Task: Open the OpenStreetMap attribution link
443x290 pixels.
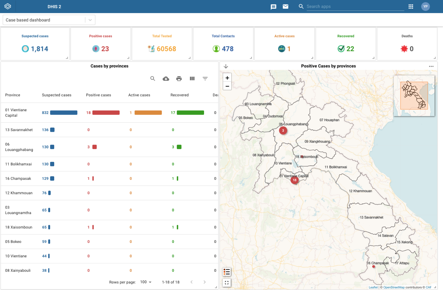Action: [394, 287]
